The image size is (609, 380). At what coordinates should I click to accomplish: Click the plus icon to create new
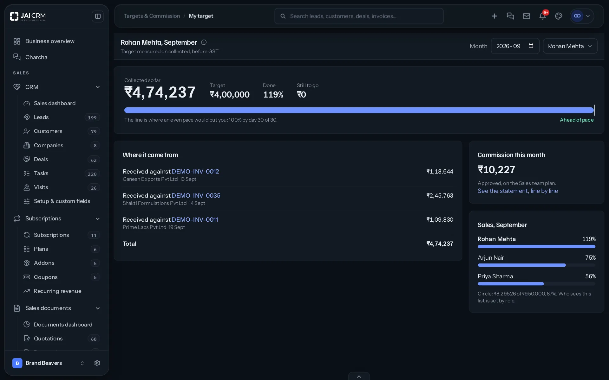(494, 16)
